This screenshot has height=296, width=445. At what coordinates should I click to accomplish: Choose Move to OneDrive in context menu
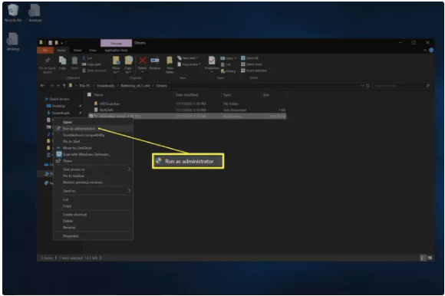coord(93,148)
